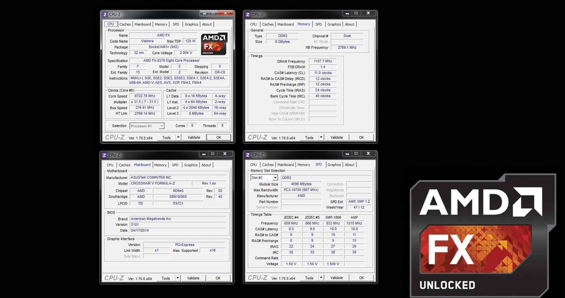
Task: Select the Memory tab in the Mainboard window
Action: 160,165
